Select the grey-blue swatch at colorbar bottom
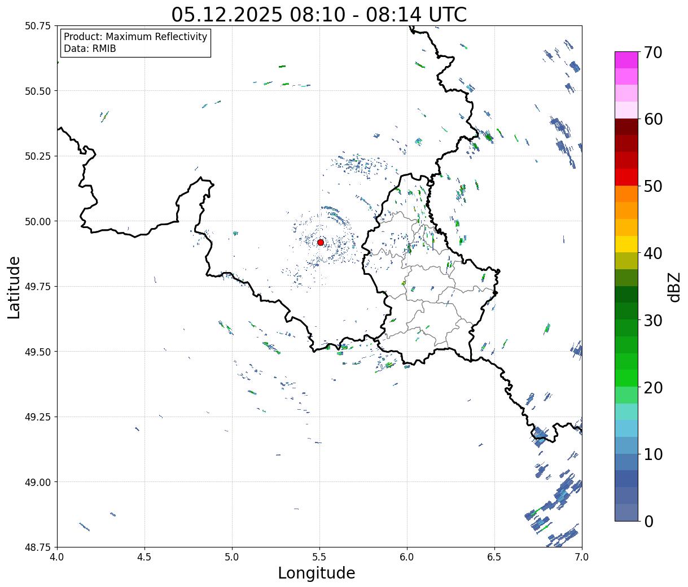 (626, 512)
